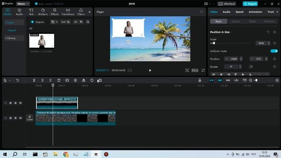Open the Menu dropdown

23,4
